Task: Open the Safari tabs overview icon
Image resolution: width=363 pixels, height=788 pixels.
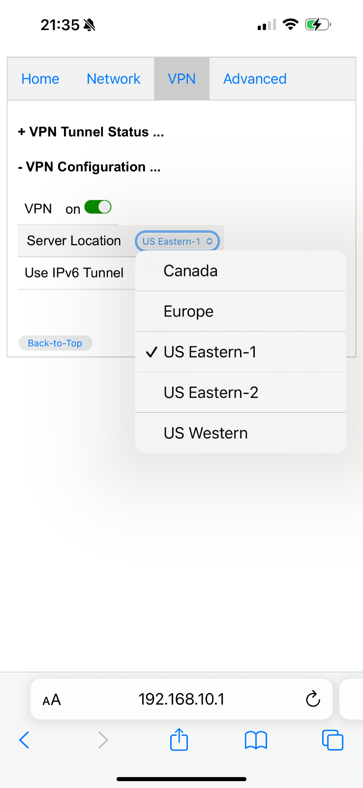Action: pos(333,740)
